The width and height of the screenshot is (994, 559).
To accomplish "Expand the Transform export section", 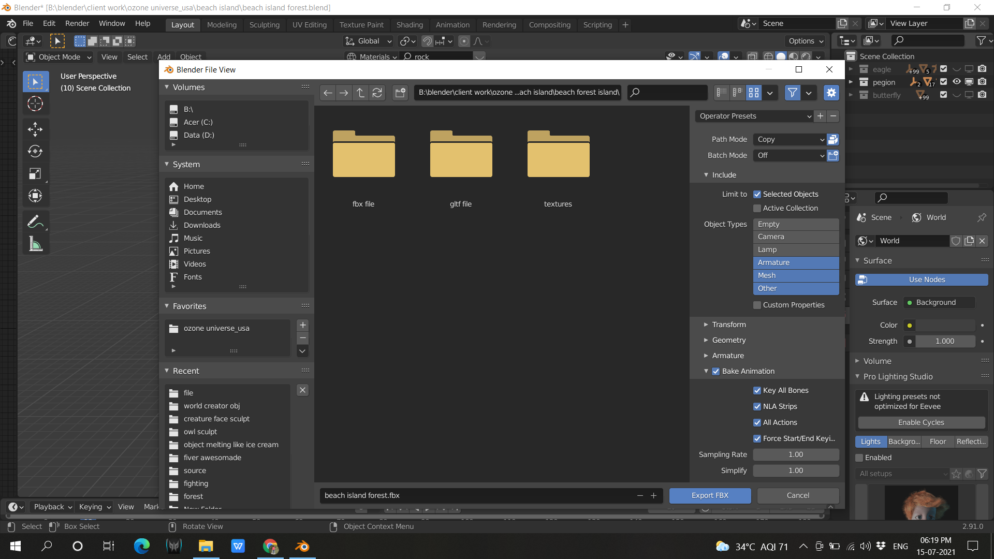I will [729, 325].
